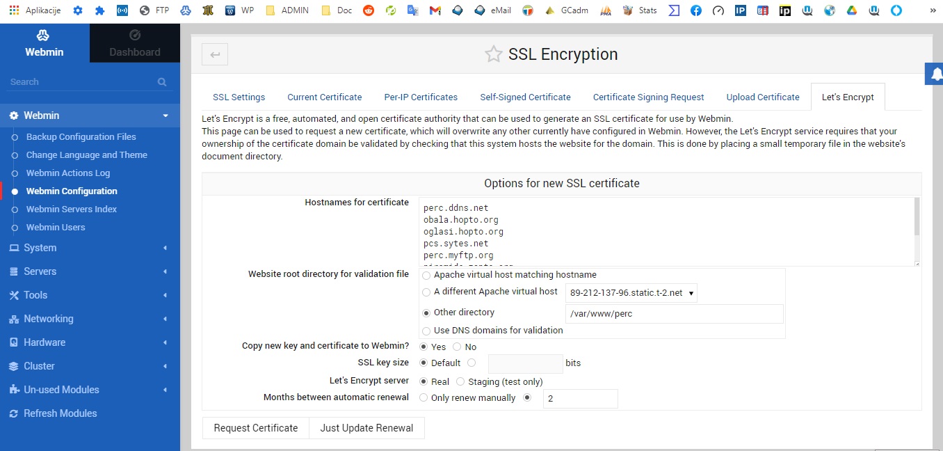This screenshot has height=451, width=943.
Task: Go back using the arrow button
Action: click(215, 54)
